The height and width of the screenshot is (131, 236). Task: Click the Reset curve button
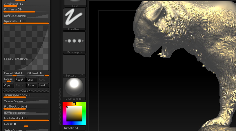[20, 80]
